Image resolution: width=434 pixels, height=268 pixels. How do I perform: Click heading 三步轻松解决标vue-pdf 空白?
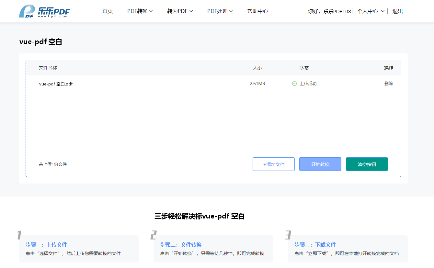pyautogui.click(x=200, y=216)
